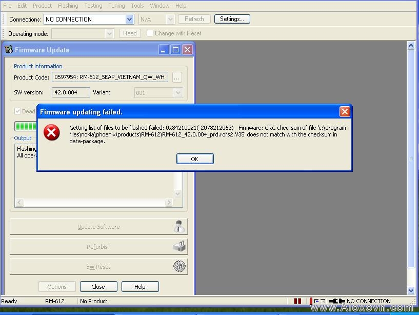
Task: Click the No Product status bar entry
Action: [93, 301]
